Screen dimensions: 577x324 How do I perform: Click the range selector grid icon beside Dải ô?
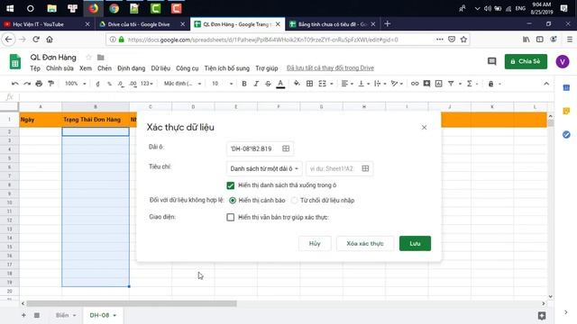coord(286,148)
